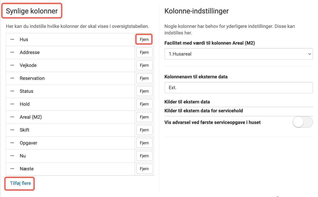Remove the Næste column with Fjern

pyautogui.click(x=144, y=169)
